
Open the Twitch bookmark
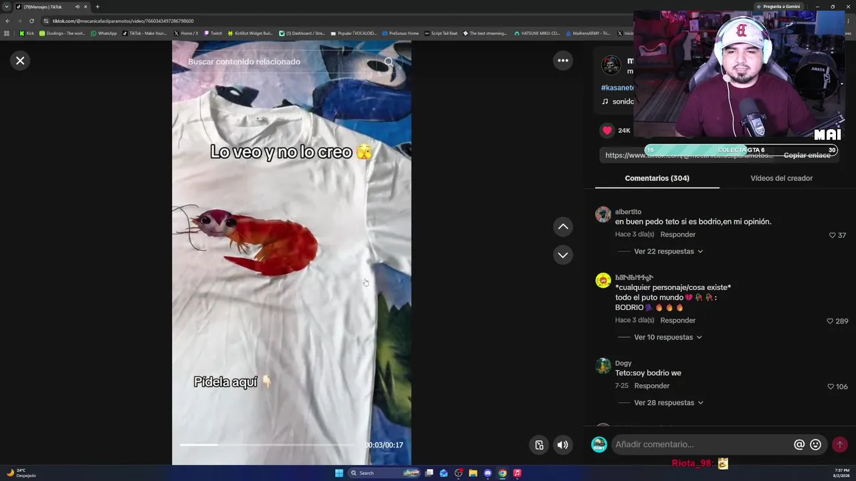coord(213,33)
